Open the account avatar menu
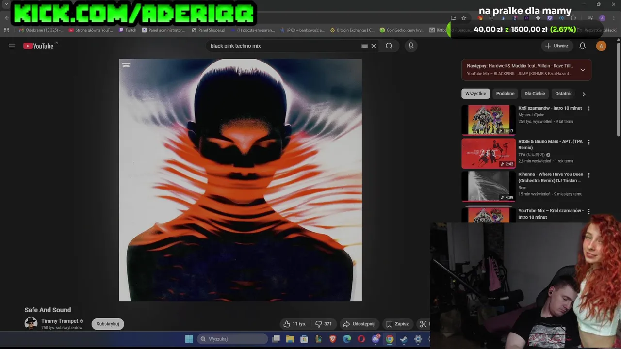The width and height of the screenshot is (621, 349). click(601, 46)
